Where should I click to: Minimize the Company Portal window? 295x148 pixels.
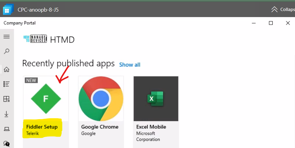point(254,23)
